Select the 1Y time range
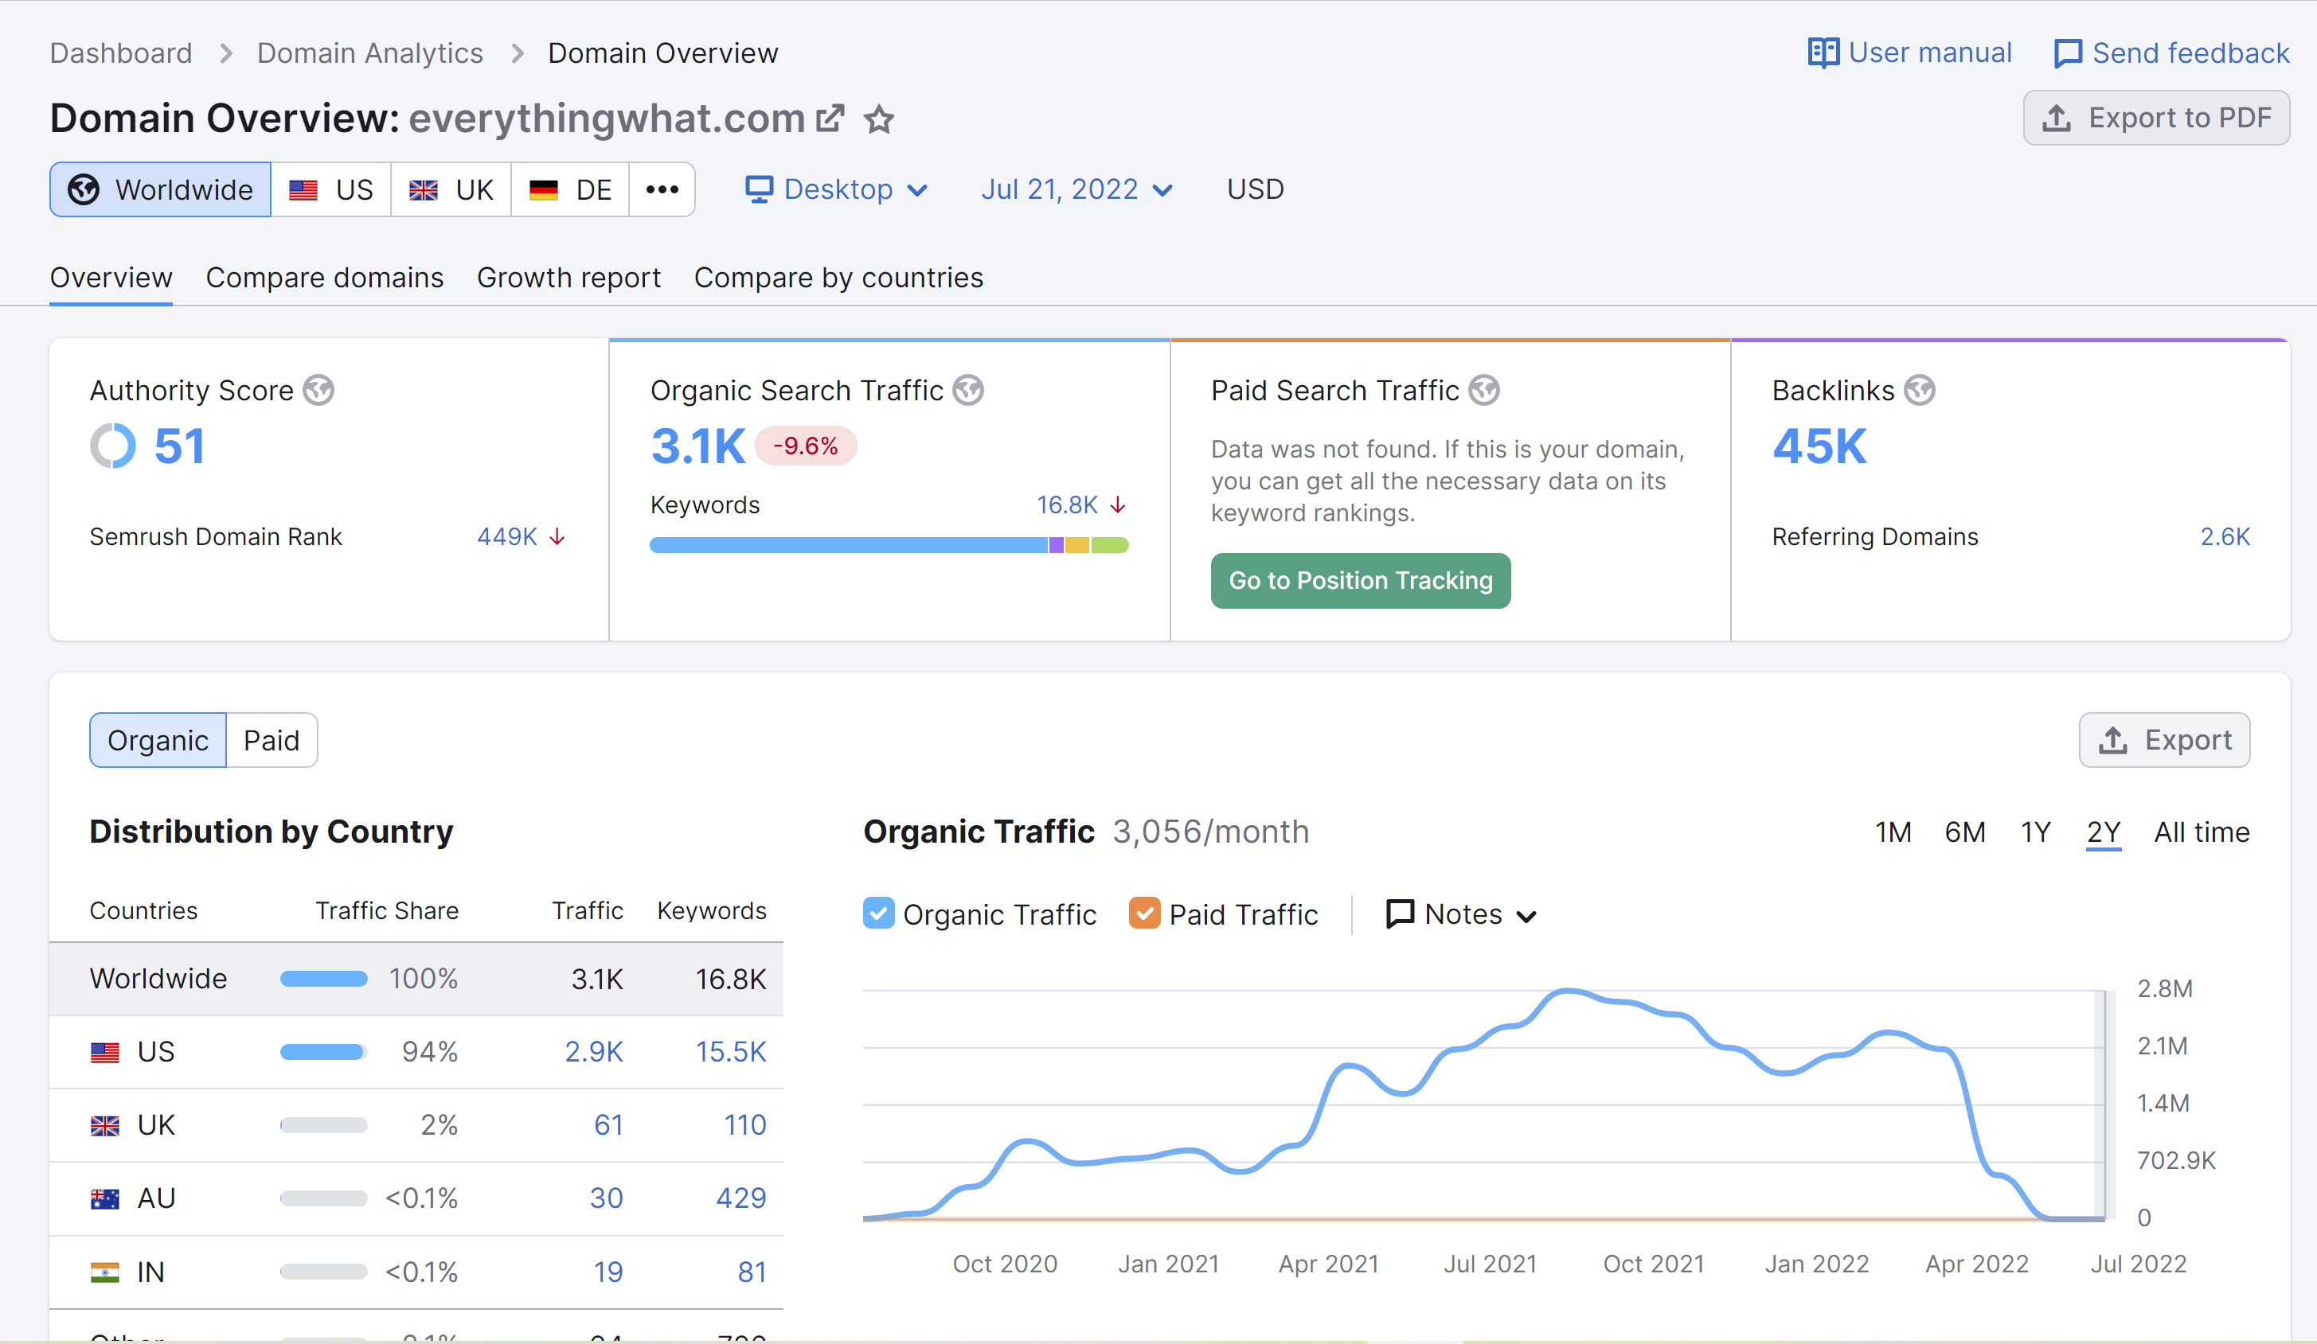2317x1344 pixels. pyautogui.click(x=2036, y=832)
